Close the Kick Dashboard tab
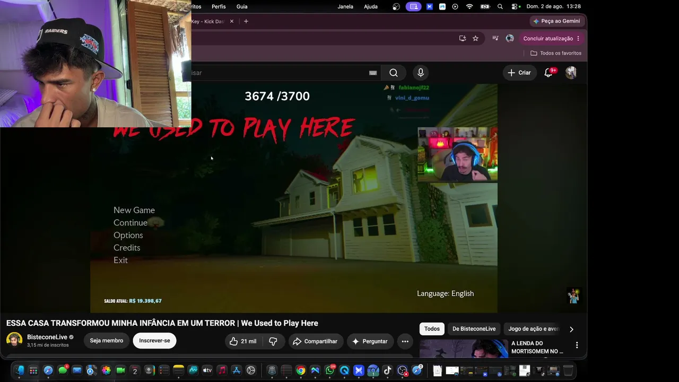 (231, 21)
